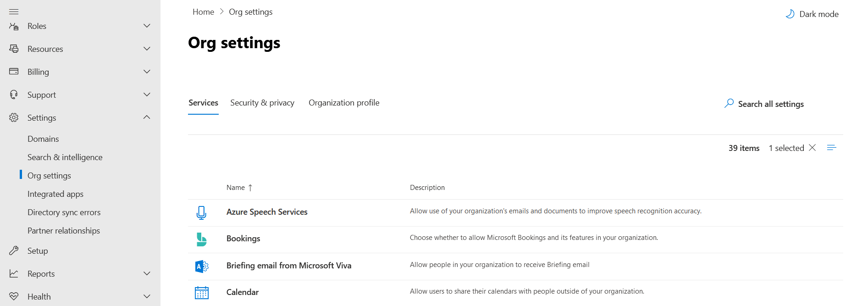Open Calendar service settings
This screenshot has height=306, width=868.
tap(243, 292)
